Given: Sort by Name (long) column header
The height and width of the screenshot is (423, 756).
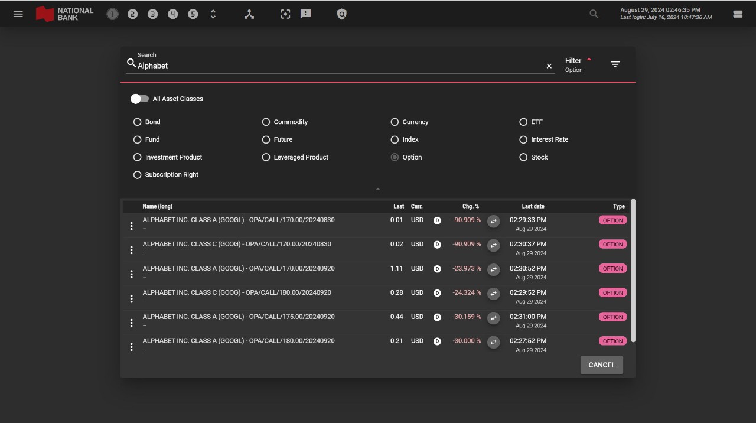Looking at the screenshot, I should [157, 206].
